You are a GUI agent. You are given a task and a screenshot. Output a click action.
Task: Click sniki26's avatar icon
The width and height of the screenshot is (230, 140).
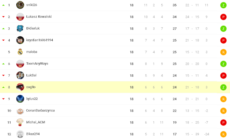point(20,5)
